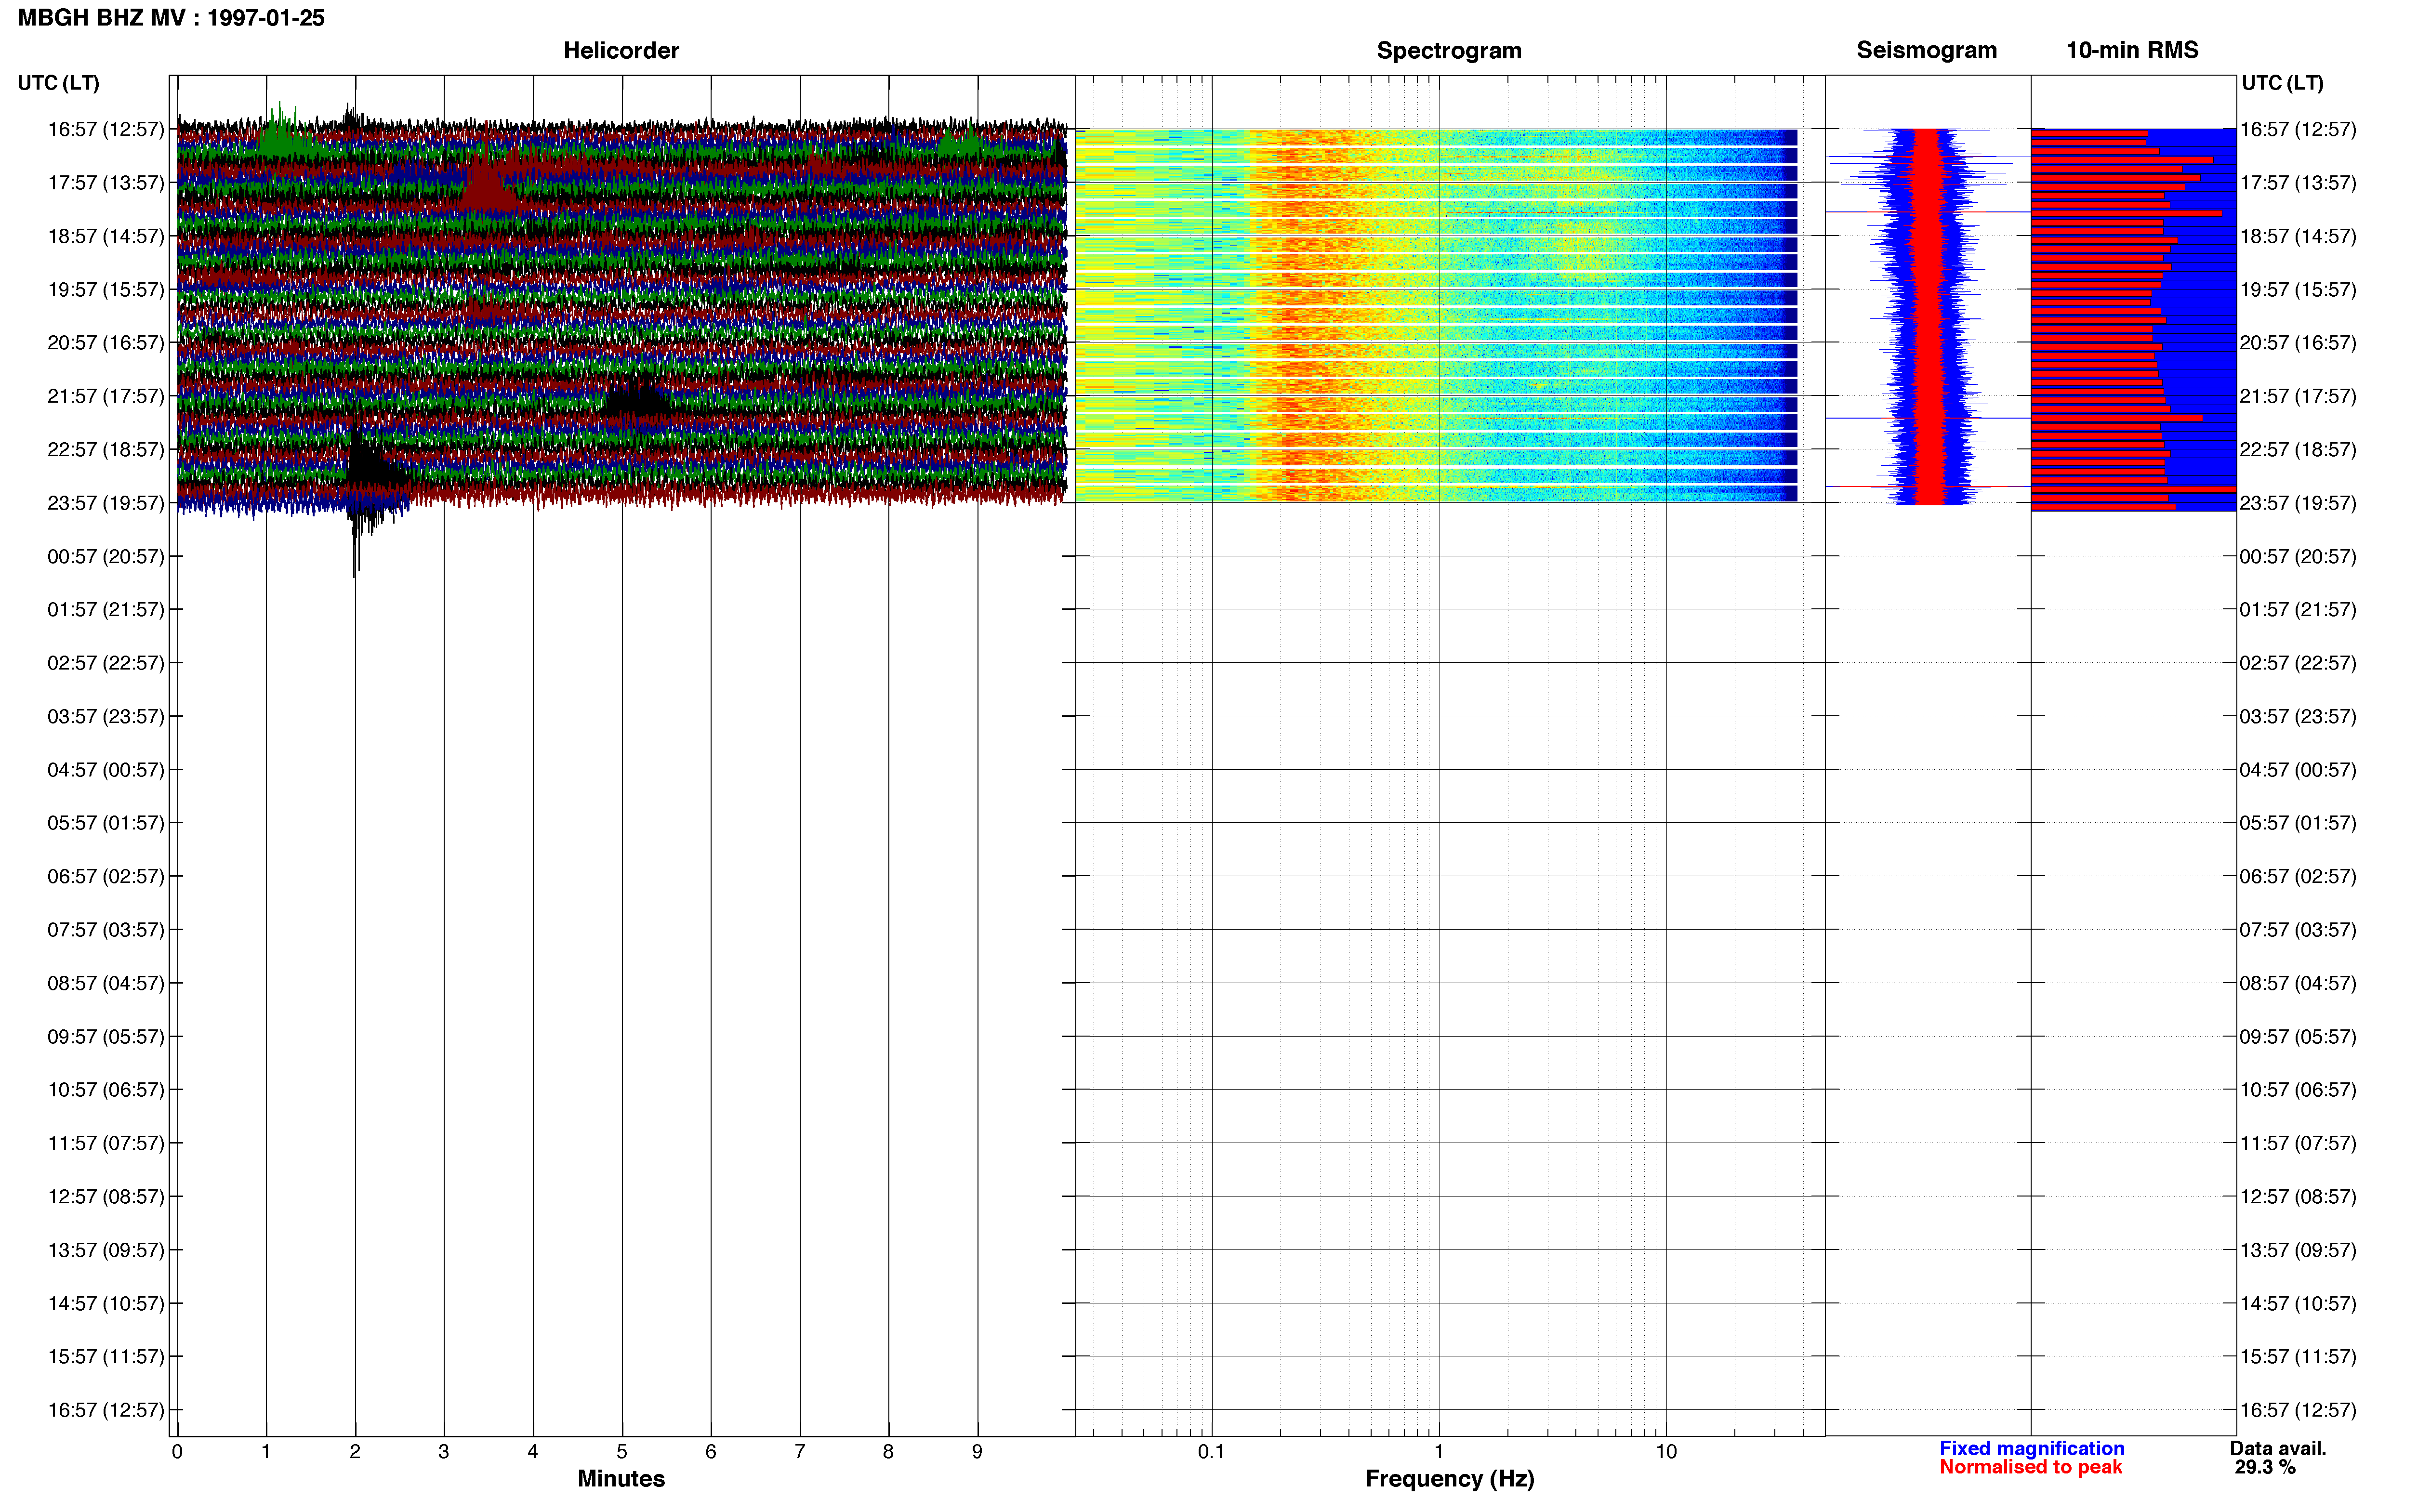Click the Frequency (Hz) axis label
This screenshot has height=1512, width=2418.
(x=1449, y=1478)
